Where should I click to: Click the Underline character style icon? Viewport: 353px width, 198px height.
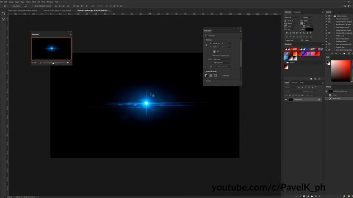(x=307, y=33)
